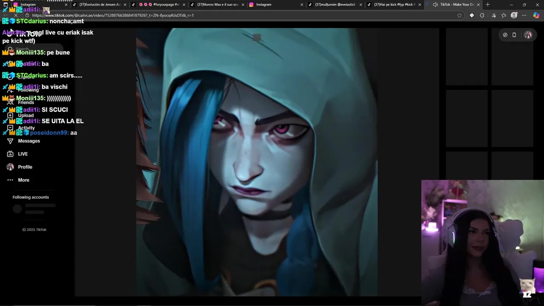Add page to favorites with star icon
This screenshot has width=544, height=306.
(459, 15)
